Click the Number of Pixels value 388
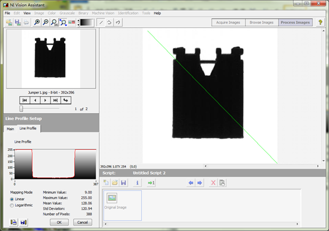Image resolution: width=329 pixels, height=231 pixels. [88, 214]
